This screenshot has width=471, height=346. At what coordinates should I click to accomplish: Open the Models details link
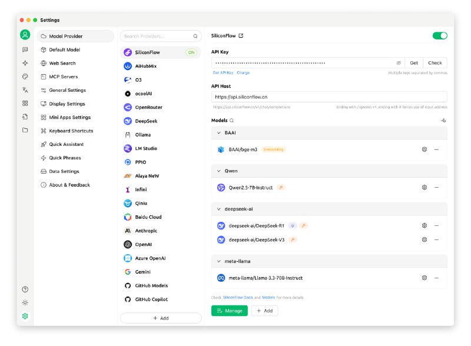[x=268, y=298]
